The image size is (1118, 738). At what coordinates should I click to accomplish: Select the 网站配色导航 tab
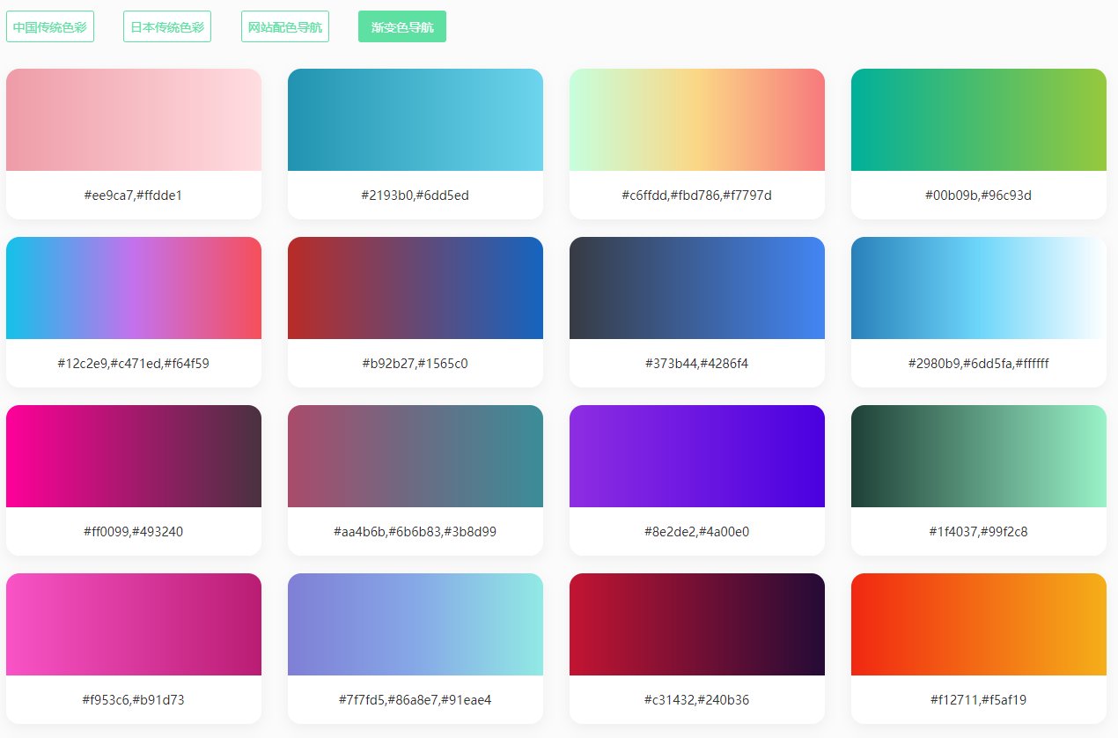click(x=285, y=26)
